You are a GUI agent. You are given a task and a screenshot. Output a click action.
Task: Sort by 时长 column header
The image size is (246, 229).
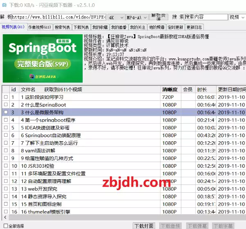(x=206, y=89)
